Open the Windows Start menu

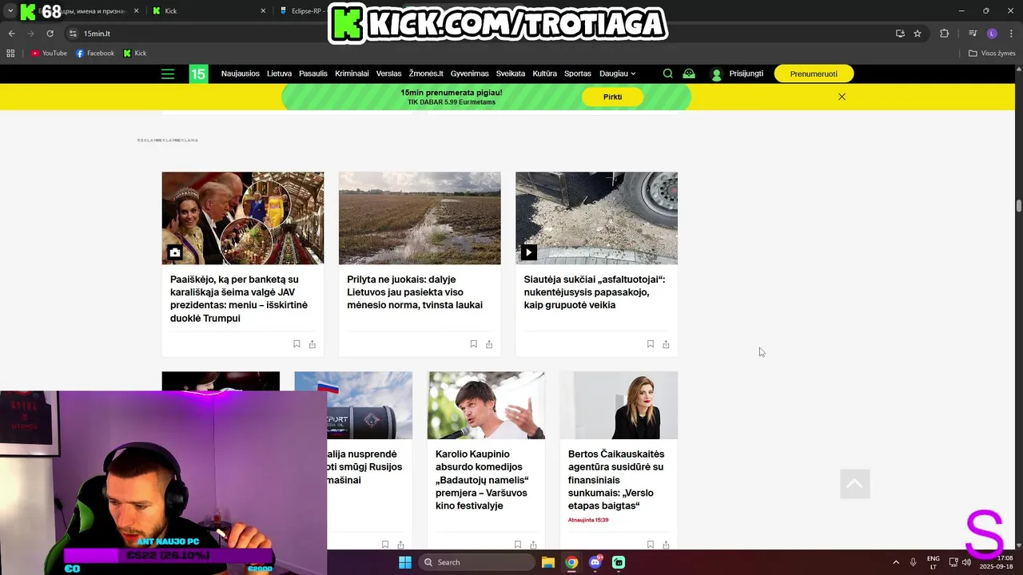point(404,562)
